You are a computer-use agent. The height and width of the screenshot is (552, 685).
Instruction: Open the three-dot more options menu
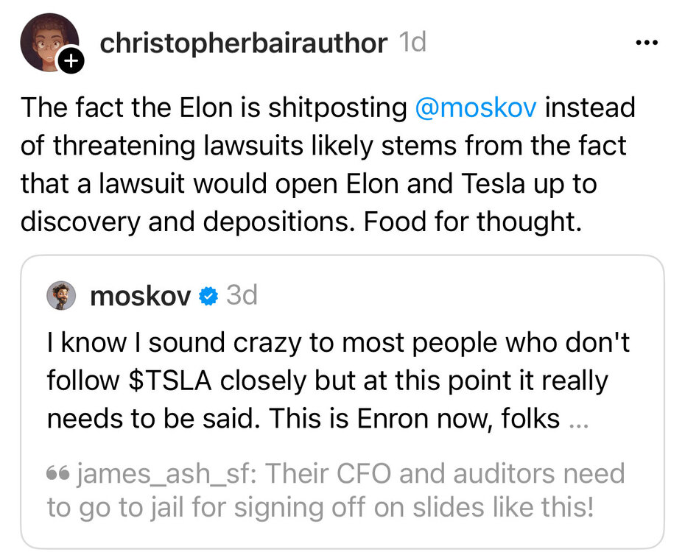(646, 43)
